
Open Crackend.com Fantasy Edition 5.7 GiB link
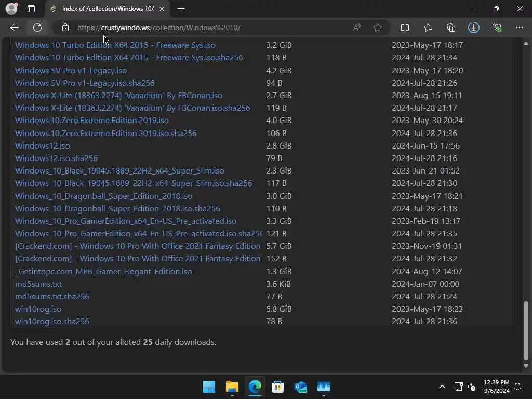(138, 246)
